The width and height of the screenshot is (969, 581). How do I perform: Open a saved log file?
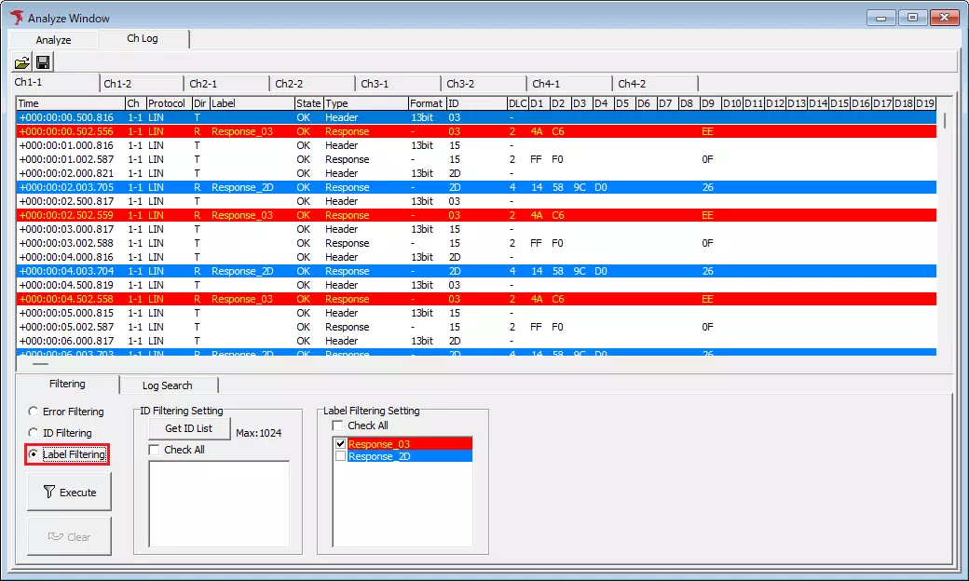point(20,61)
